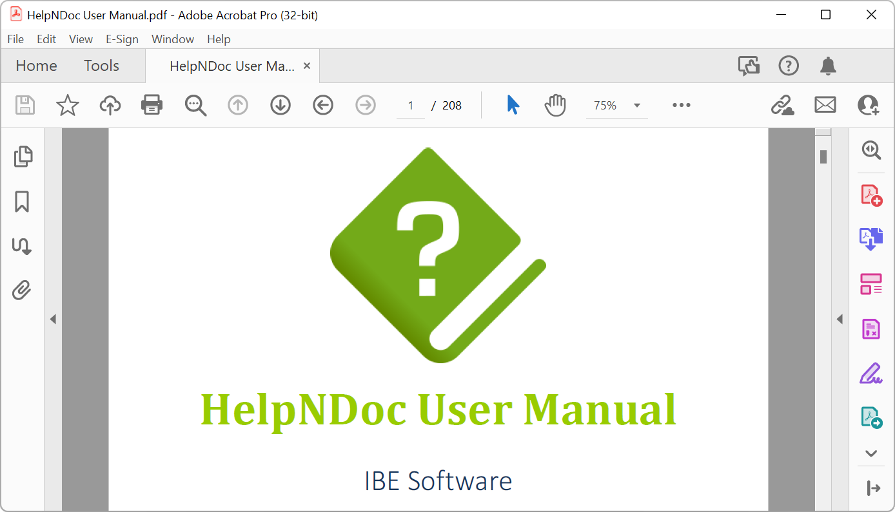Launch Redact tool in right pane
Screen dimensions: 895x512
click(872, 328)
